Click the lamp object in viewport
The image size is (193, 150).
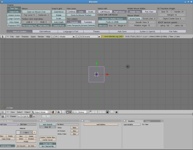pos(128,66)
